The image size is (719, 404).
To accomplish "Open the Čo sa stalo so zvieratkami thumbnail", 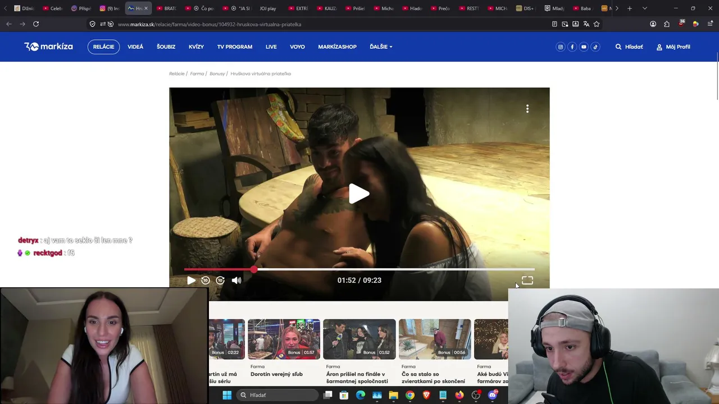I will pyautogui.click(x=435, y=339).
